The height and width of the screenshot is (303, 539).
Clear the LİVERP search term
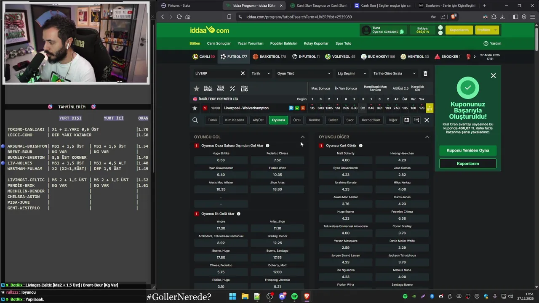(x=243, y=73)
